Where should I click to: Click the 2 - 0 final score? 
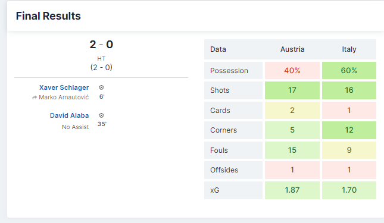[101, 45]
